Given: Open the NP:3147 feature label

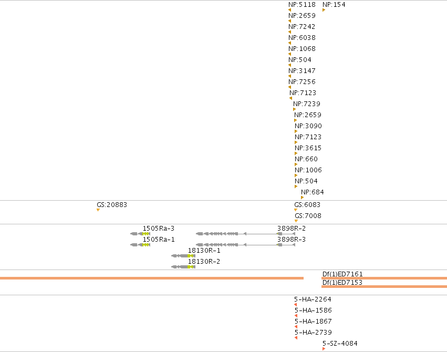Looking at the screenshot, I should click(x=302, y=71).
